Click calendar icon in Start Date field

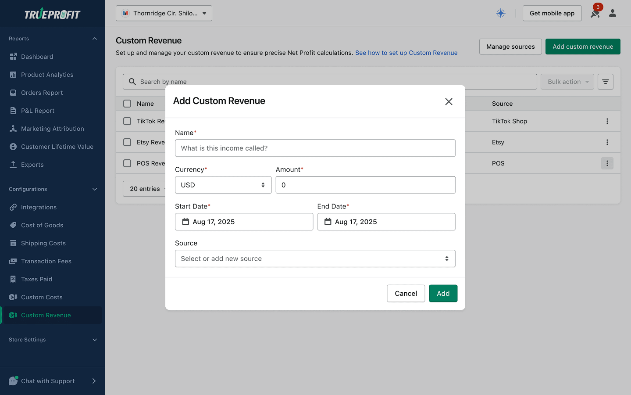[185, 222]
